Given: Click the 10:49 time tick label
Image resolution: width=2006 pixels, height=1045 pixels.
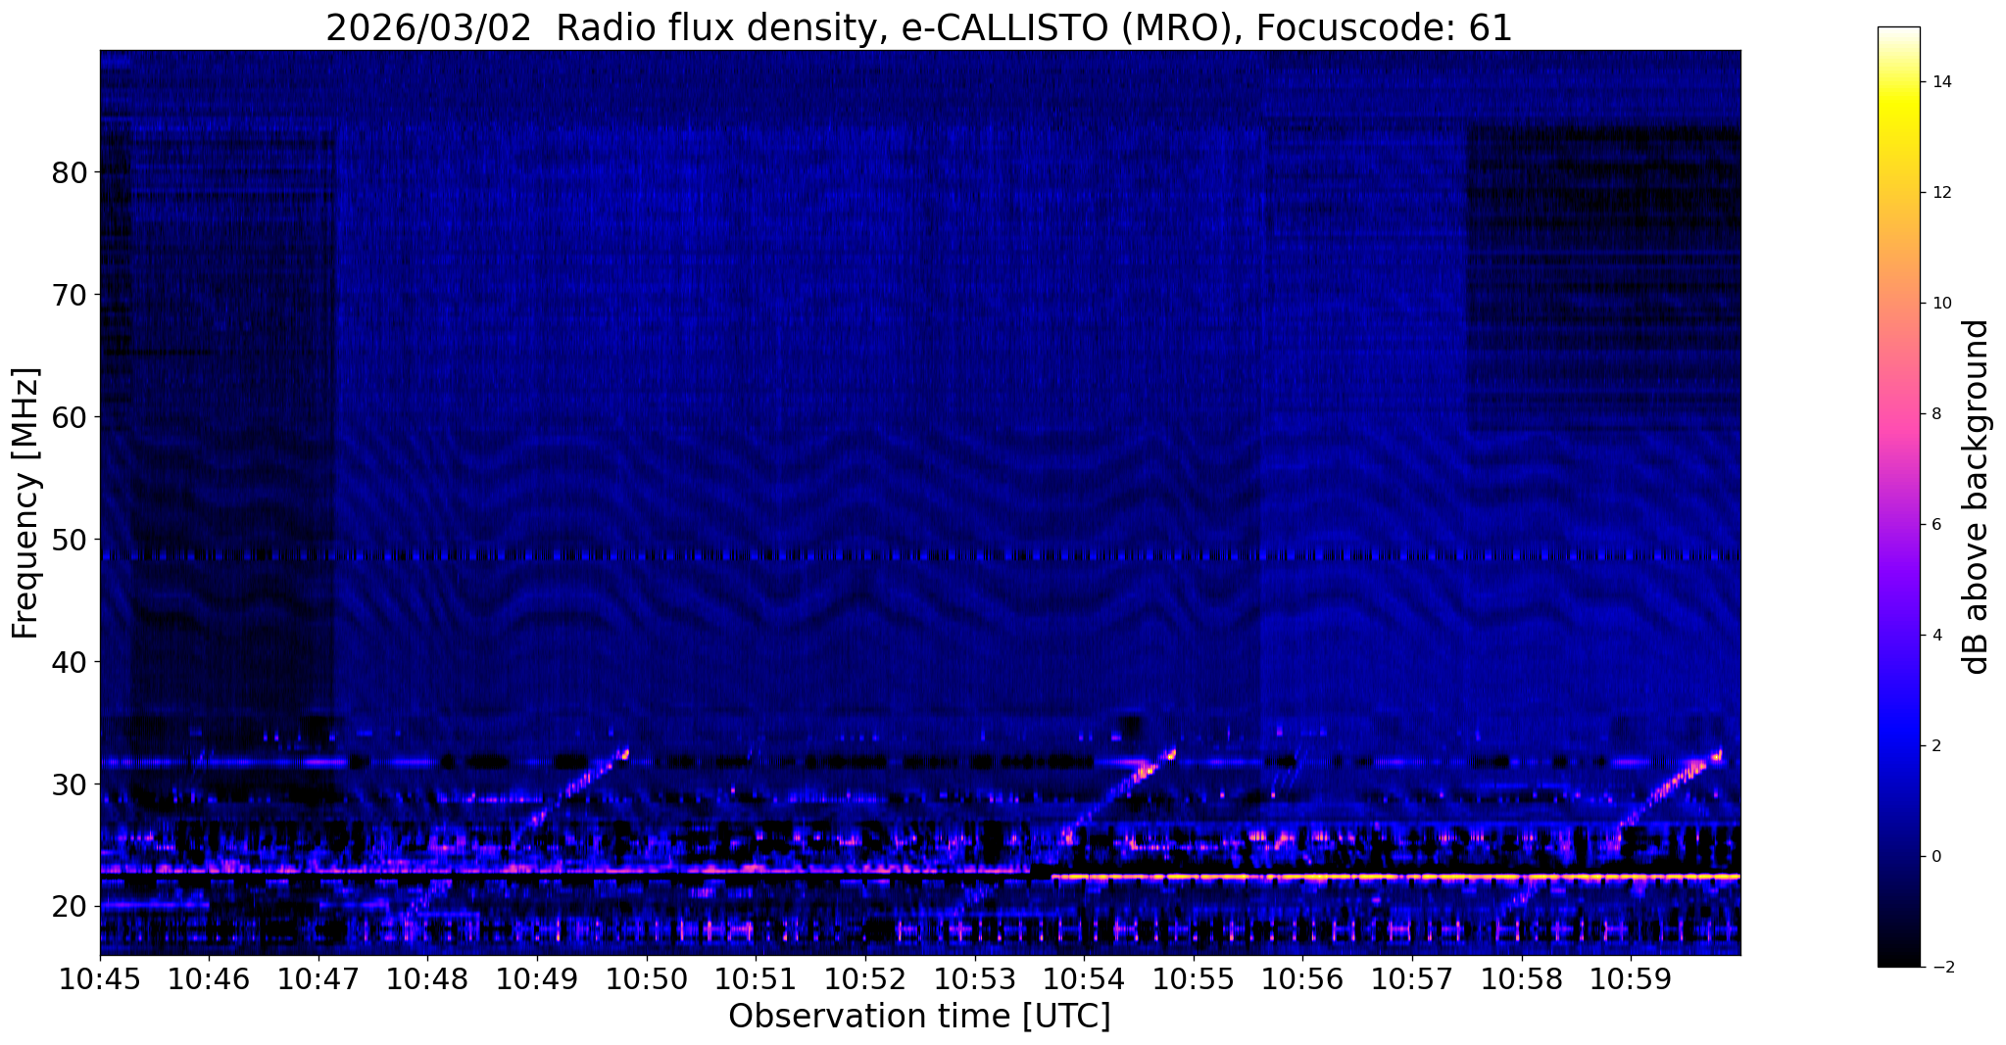Looking at the screenshot, I should 537,977.
